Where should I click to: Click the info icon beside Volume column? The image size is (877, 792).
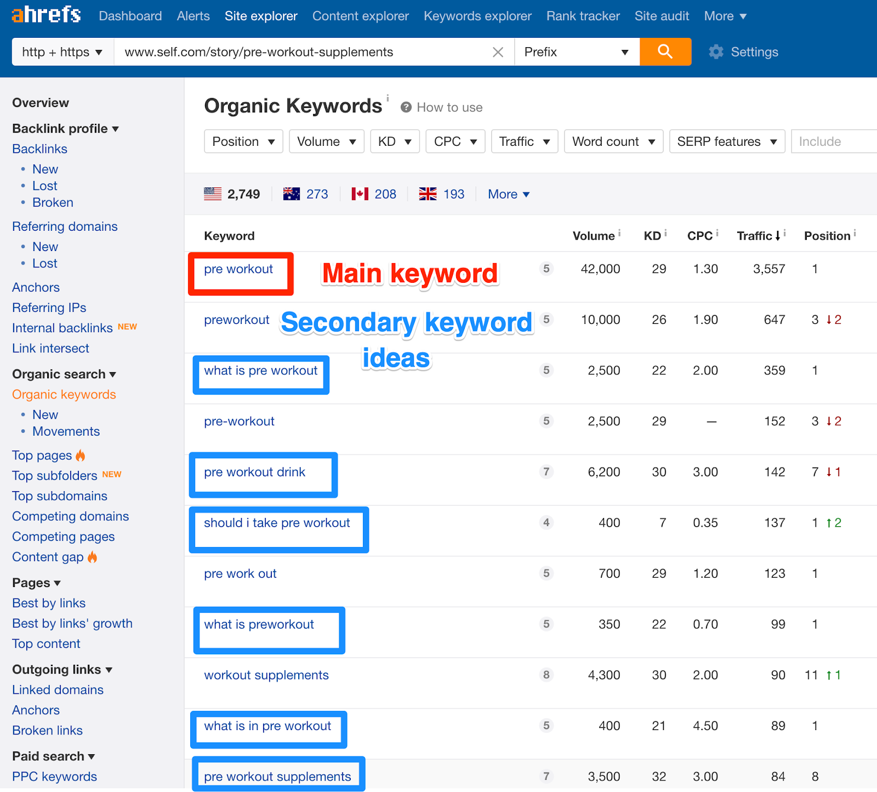coord(619,233)
